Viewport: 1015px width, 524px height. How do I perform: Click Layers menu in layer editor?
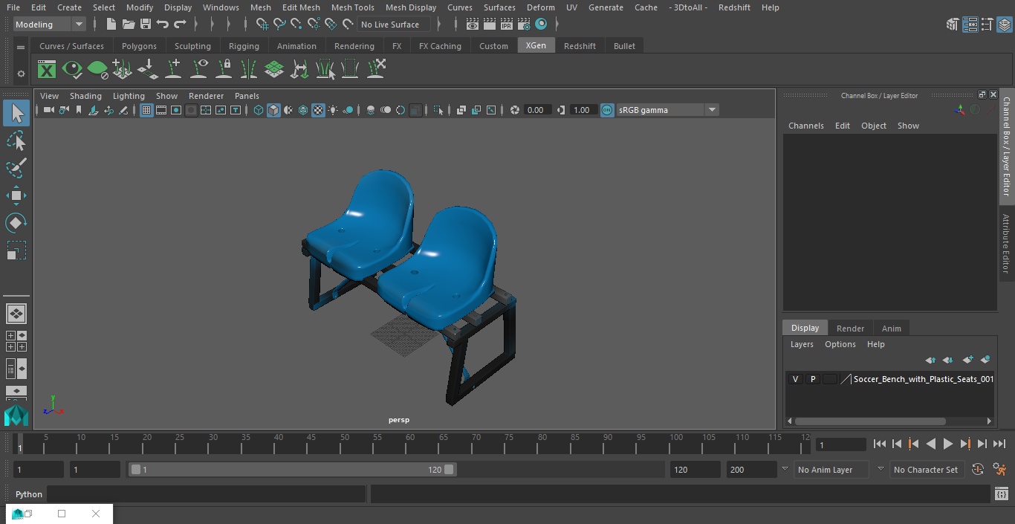click(802, 344)
